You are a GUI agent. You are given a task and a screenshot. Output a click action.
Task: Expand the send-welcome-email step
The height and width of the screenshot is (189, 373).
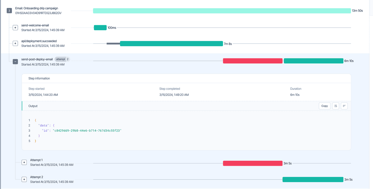point(15,27)
